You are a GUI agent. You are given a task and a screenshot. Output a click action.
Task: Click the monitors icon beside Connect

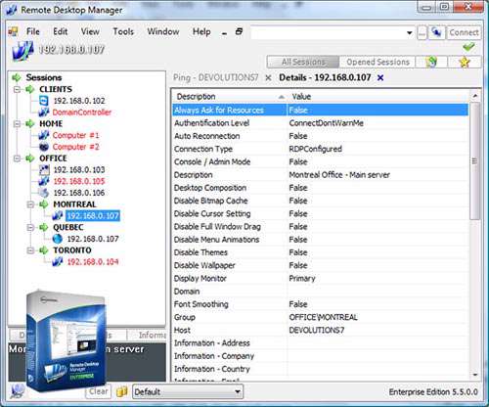tap(436, 32)
